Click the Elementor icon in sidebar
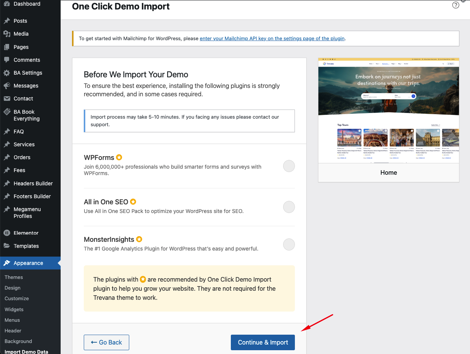The height and width of the screenshot is (354, 470). click(7, 233)
